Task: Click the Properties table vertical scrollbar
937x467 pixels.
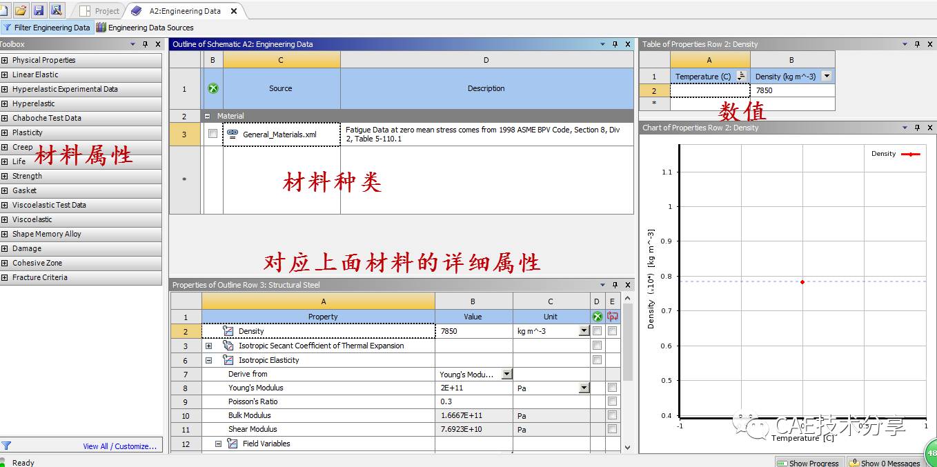Action: pyautogui.click(x=628, y=342)
